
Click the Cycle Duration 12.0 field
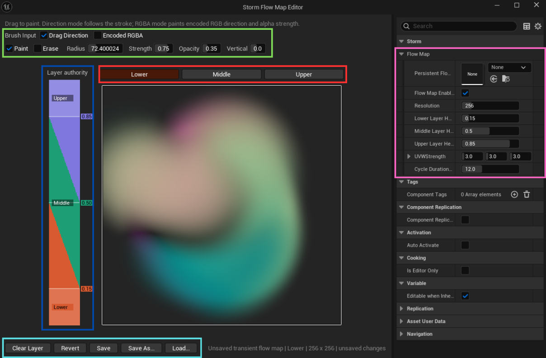pos(490,169)
